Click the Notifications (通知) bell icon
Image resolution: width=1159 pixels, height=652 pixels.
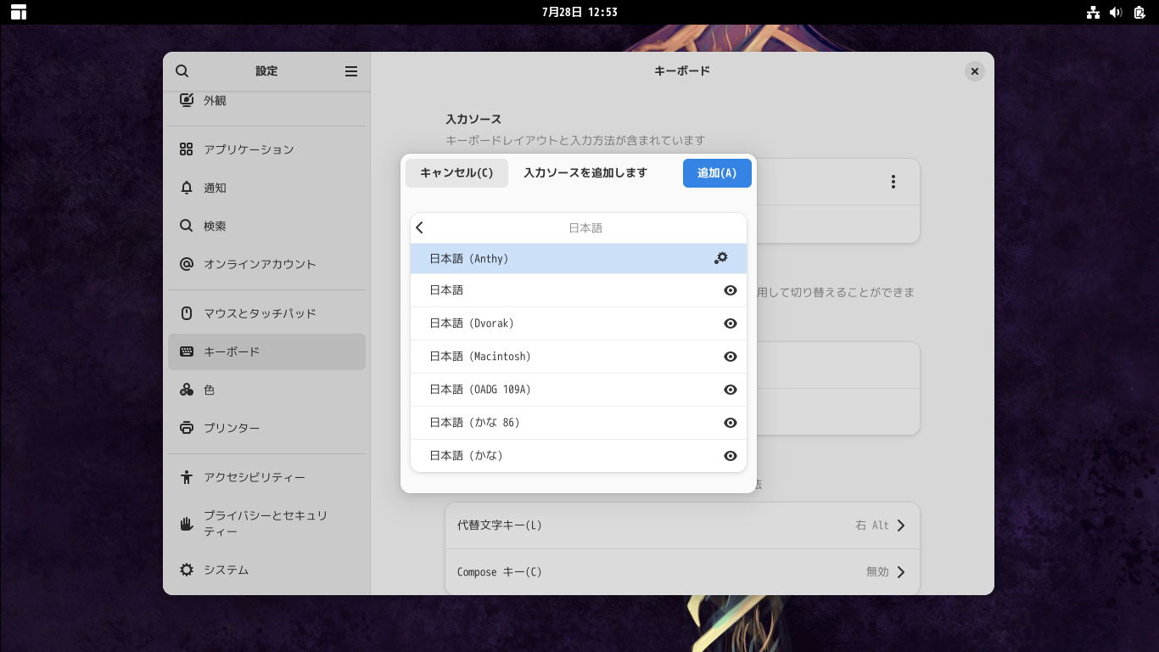187,188
